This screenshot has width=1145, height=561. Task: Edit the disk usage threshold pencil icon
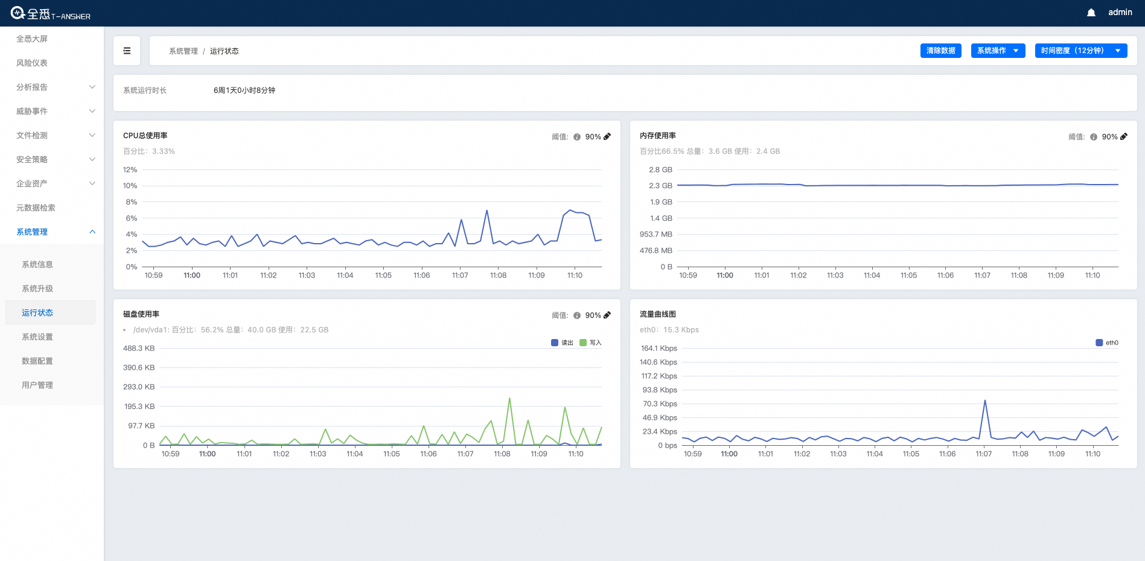[607, 315]
